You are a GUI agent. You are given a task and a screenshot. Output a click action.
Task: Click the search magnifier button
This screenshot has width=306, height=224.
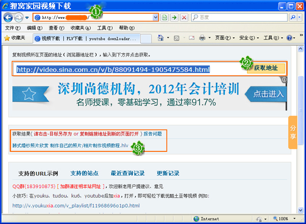pyautogui.click(x=293, y=17)
